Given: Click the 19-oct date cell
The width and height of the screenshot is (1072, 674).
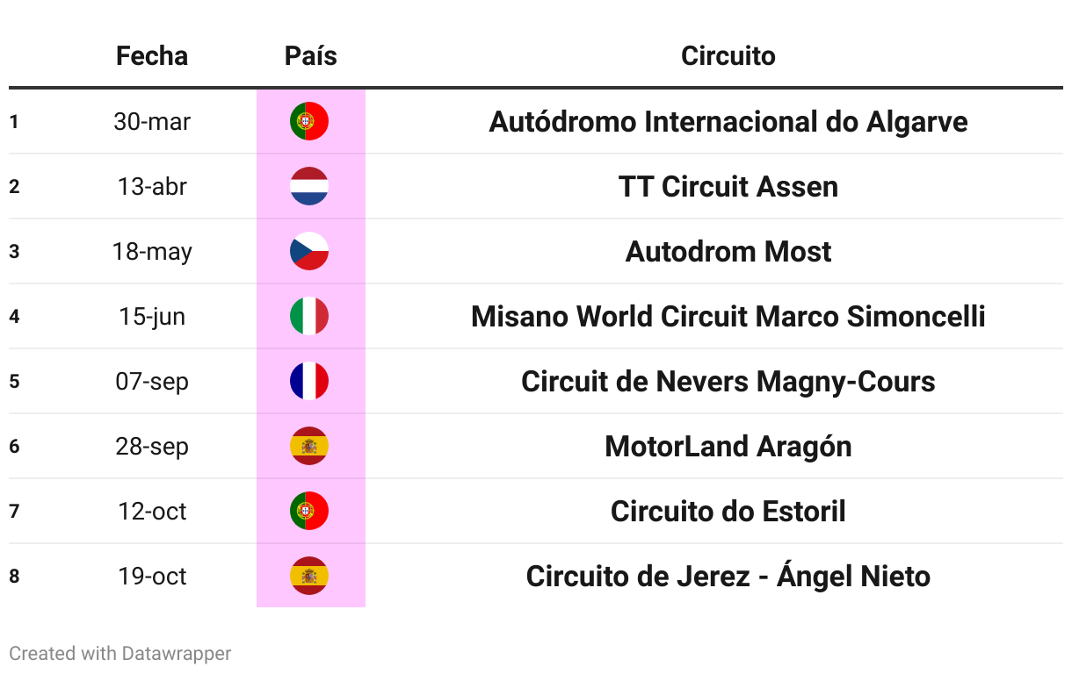Looking at the screenshot, I should click(152, 576).
